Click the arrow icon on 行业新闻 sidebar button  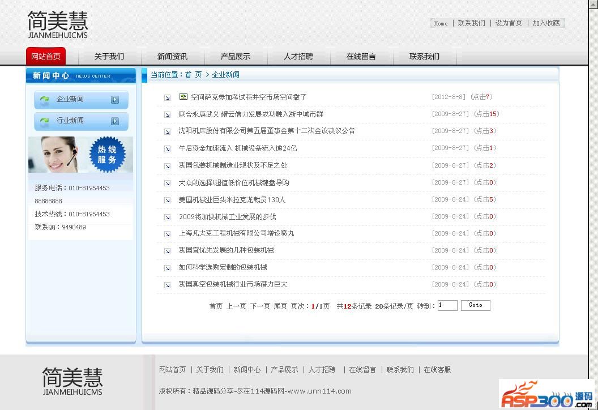pos(115,121)
